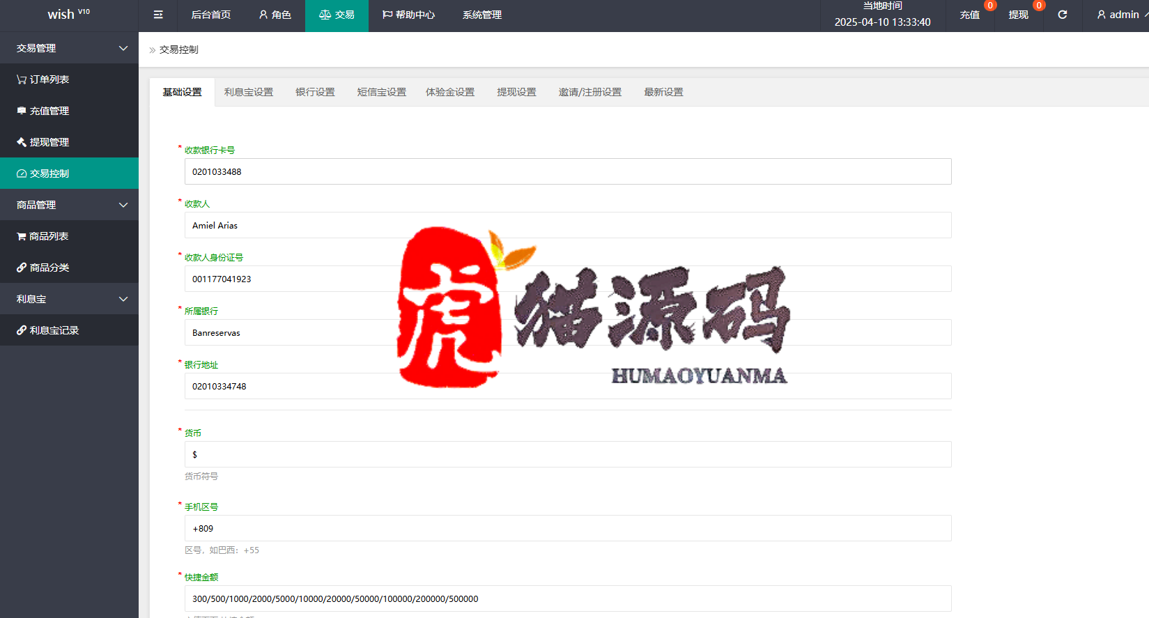Click the 手机区号 field showing +809
1149x618 pixels.
click(568, 528)
